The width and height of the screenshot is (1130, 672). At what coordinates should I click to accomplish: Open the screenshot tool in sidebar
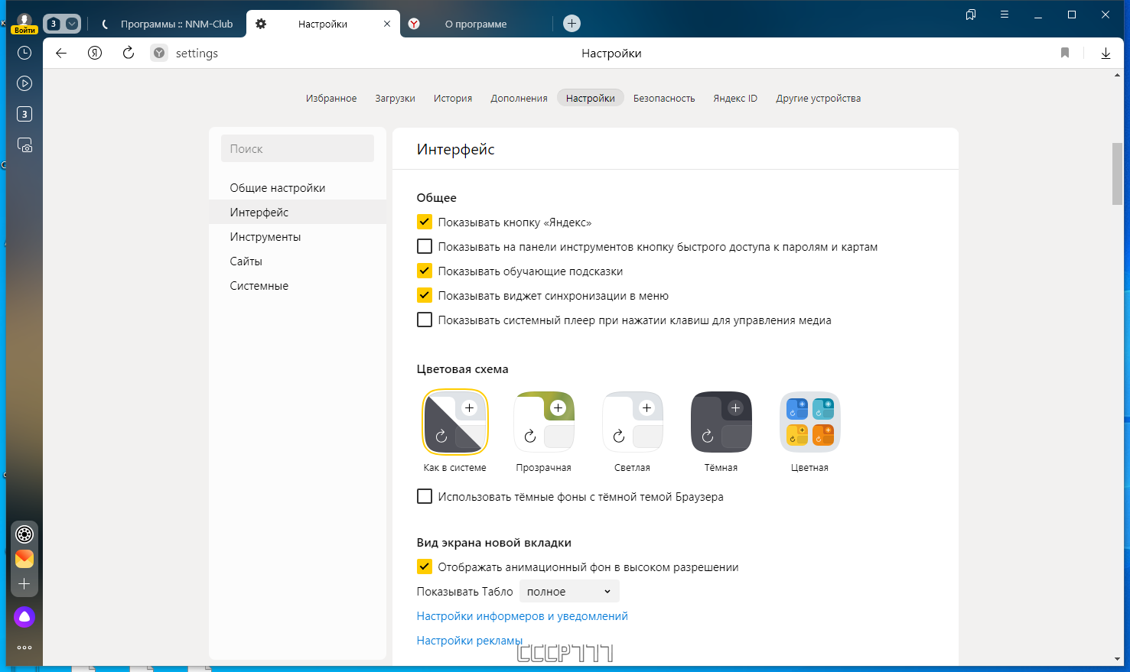pos(24,144)
